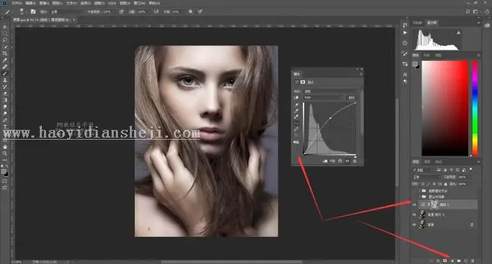Select the Crop tool in left toolbar
The image size is (492, 264).
tap(5, 53)
